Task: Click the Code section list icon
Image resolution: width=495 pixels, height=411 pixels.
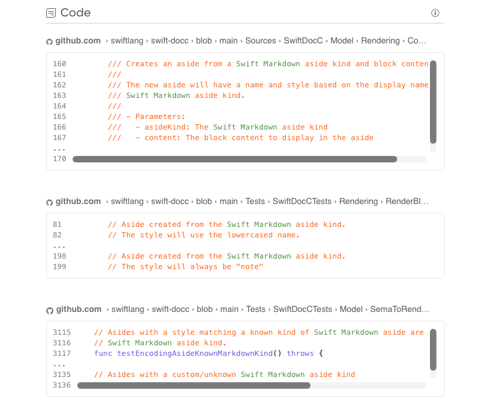Action: click(x=50, y=12)
